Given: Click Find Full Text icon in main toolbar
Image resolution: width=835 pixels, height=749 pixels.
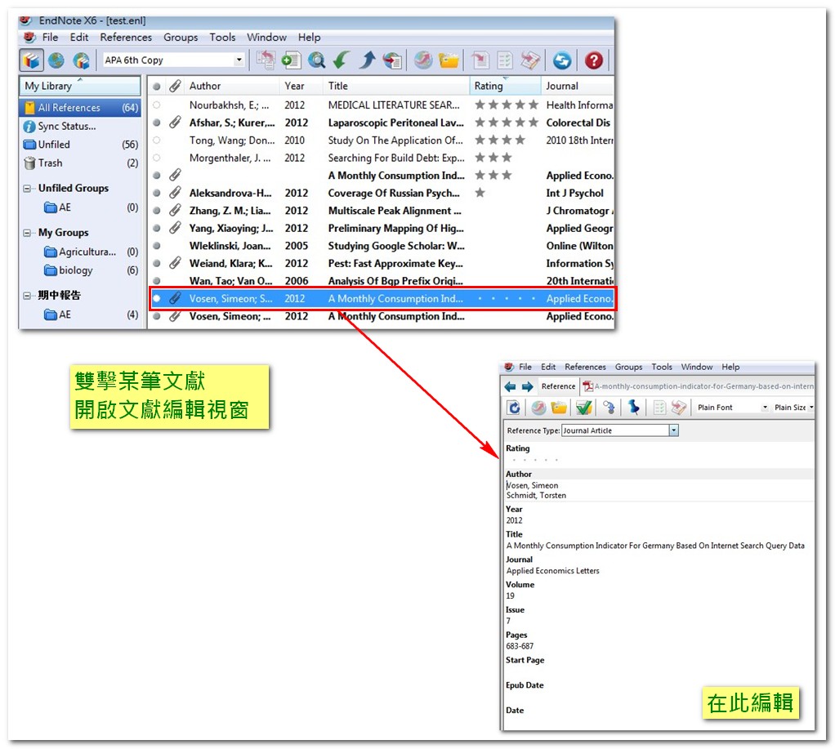Looking at the screenshot, I should pos(392,60).
